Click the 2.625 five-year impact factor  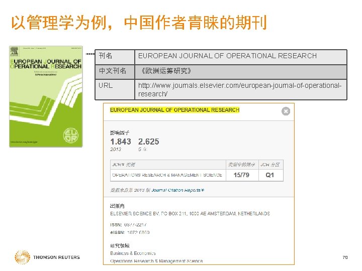[x=149, y=142]
